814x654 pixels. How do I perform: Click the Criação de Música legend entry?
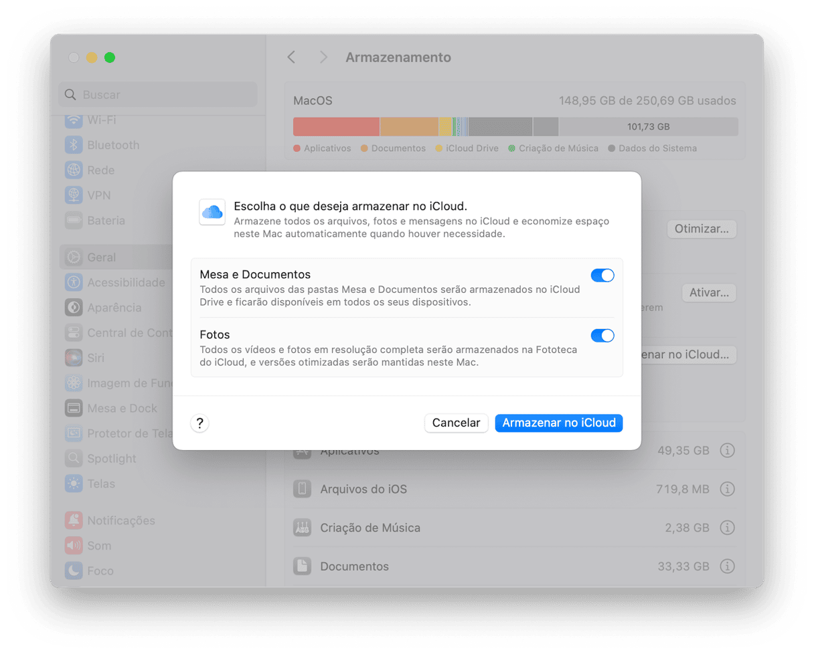(x=554, y=148)
